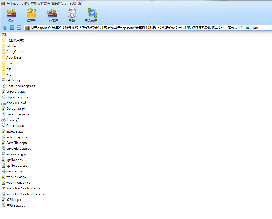
Task: Select file name index.aspx.cs
Action: tap(17, 137)
